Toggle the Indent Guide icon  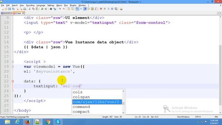(85, 9)
